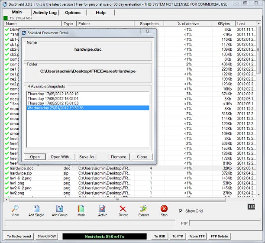The image size is (265, 243).
Task: Click the red Delete X icon
Action: (x=123, y=209)
